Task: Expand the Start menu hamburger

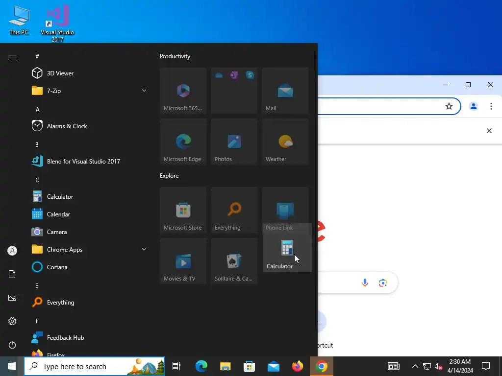Action: click(12, 57)
